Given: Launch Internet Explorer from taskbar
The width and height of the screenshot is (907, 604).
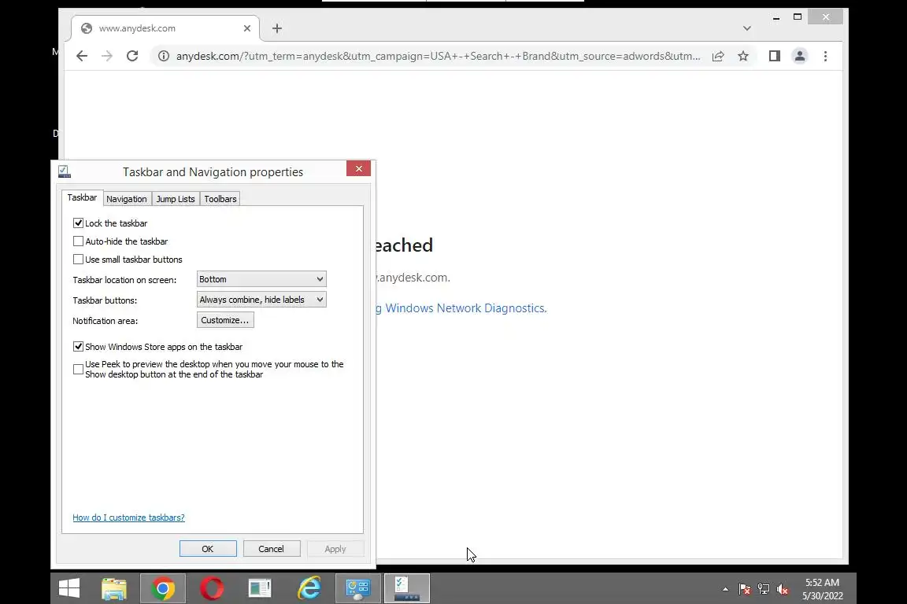Looking at the screenshot, I should coord(309,588).
